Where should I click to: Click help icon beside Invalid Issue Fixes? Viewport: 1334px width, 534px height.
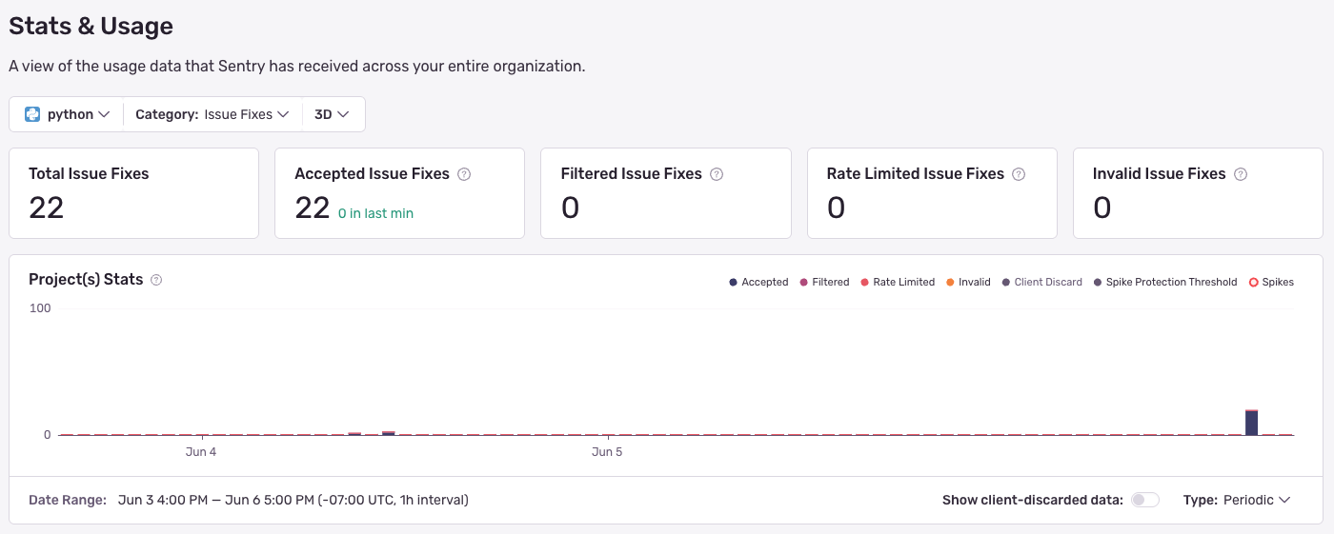[1241, 174]
